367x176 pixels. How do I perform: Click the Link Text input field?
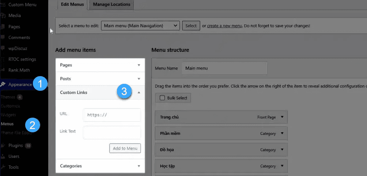pyautogui.click(x=112, y=133)
